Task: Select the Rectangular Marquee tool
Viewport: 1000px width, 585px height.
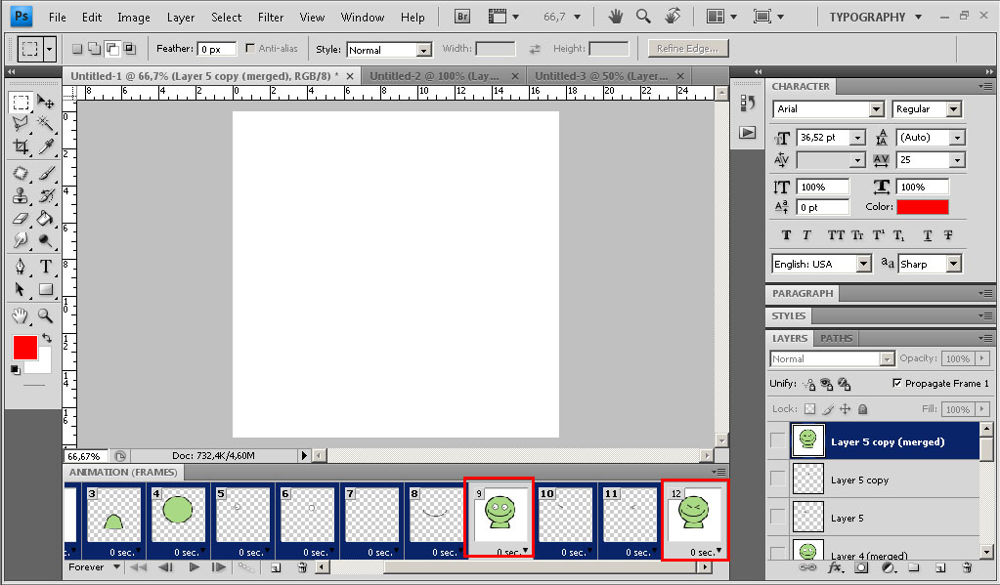Action: pyautogui.click(x=21, y=102)
